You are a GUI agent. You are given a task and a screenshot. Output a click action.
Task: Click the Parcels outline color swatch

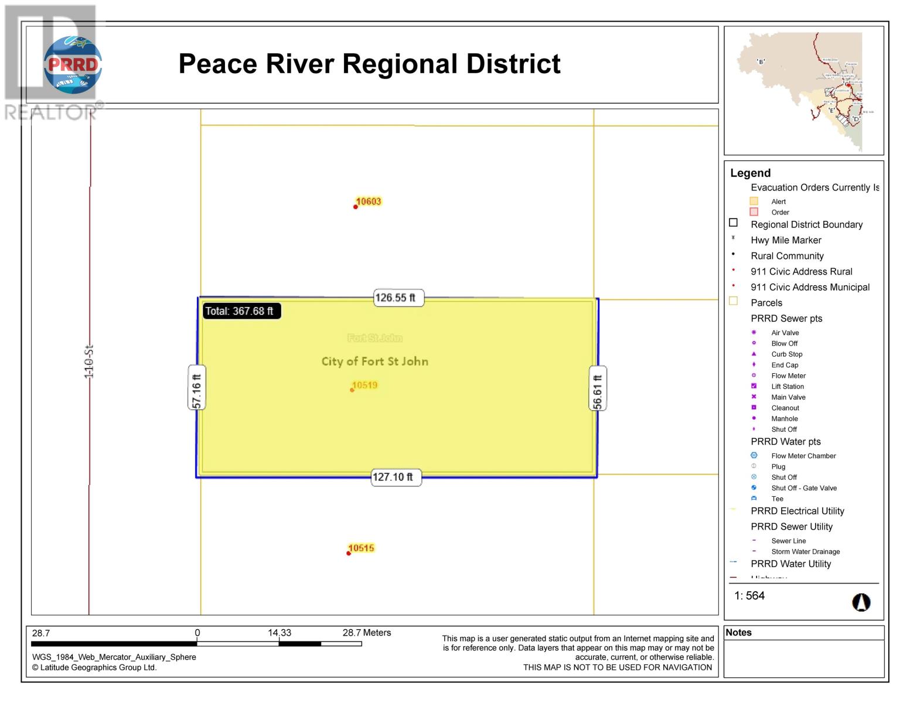click(733, 301)
